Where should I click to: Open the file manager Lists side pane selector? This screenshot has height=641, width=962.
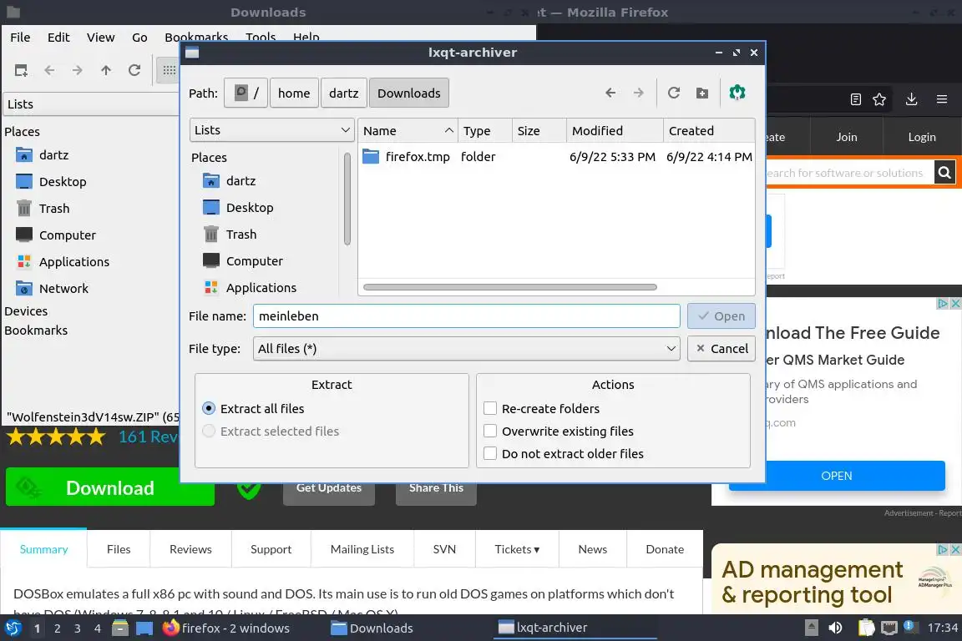coord(91,104)
